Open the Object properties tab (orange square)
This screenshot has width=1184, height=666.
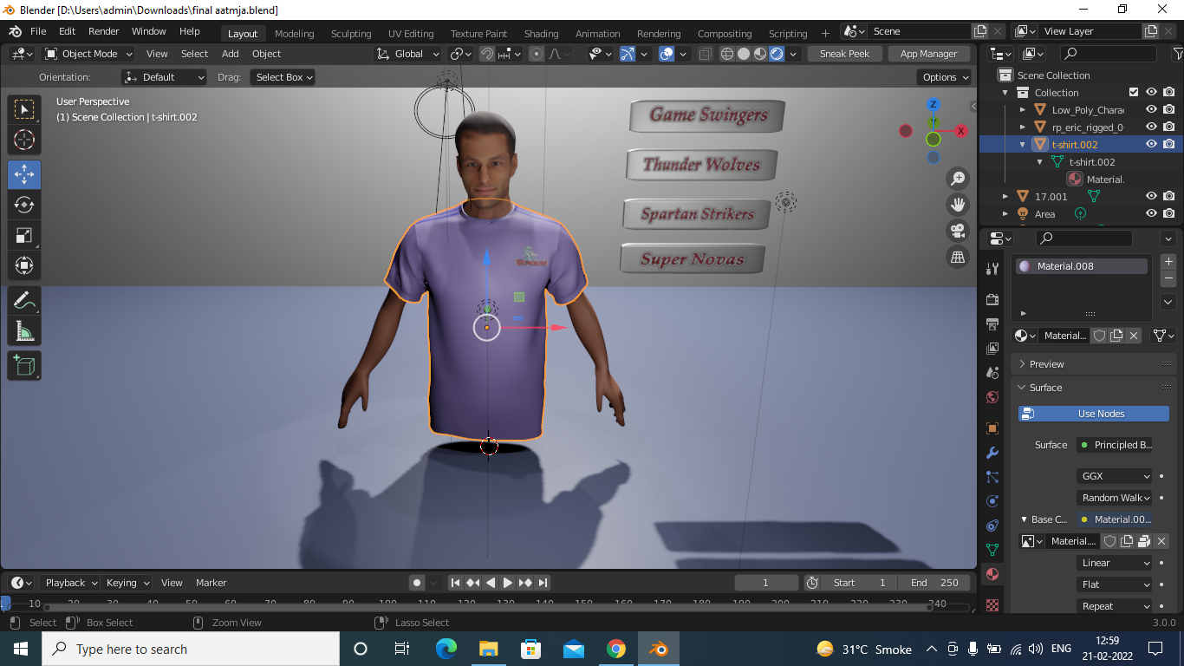(x=992, y=428)
